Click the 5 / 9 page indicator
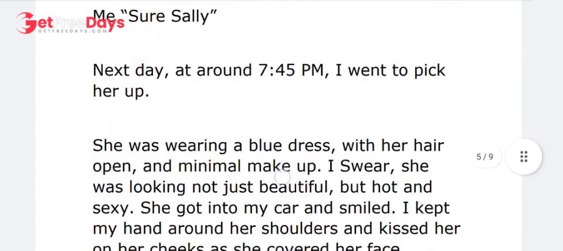The image size is (563, 251). (x=485, y=157)
